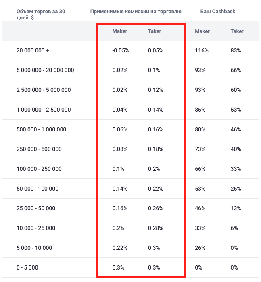Select the -0.05% maker commission cell
Screen dimensions: 261x282
[x=120, y=51]
